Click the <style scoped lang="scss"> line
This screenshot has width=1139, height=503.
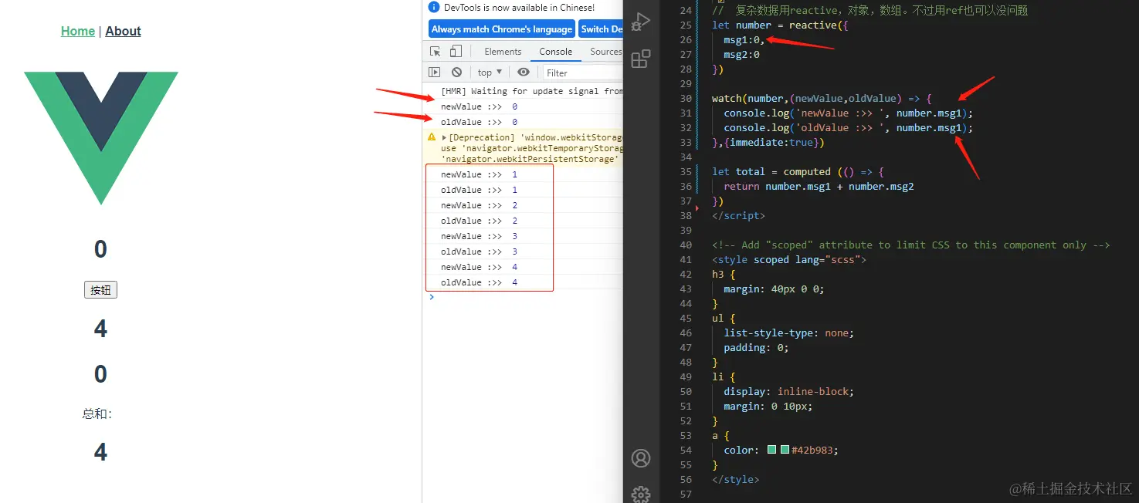(789, 260)
